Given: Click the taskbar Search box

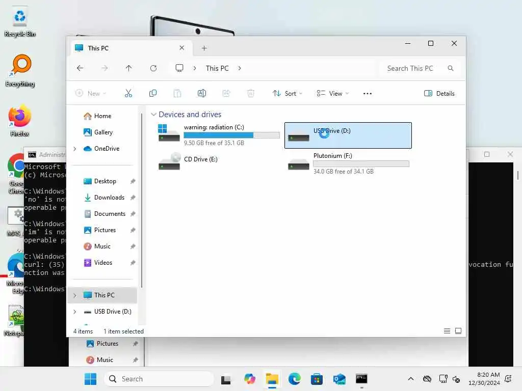Looking at the screenshot, I should click(x=159, y=379).
